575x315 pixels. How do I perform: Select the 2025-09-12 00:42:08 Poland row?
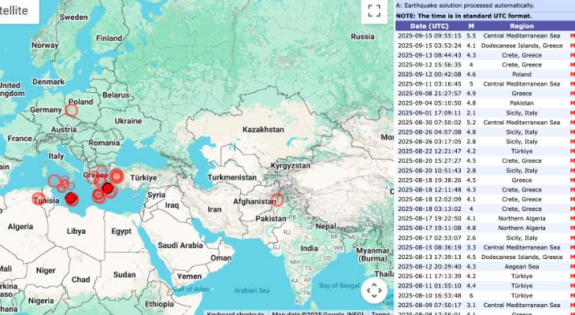(485, 74)
